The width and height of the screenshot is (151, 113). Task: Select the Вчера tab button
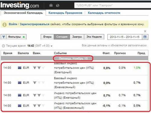[x=47, y=37]
